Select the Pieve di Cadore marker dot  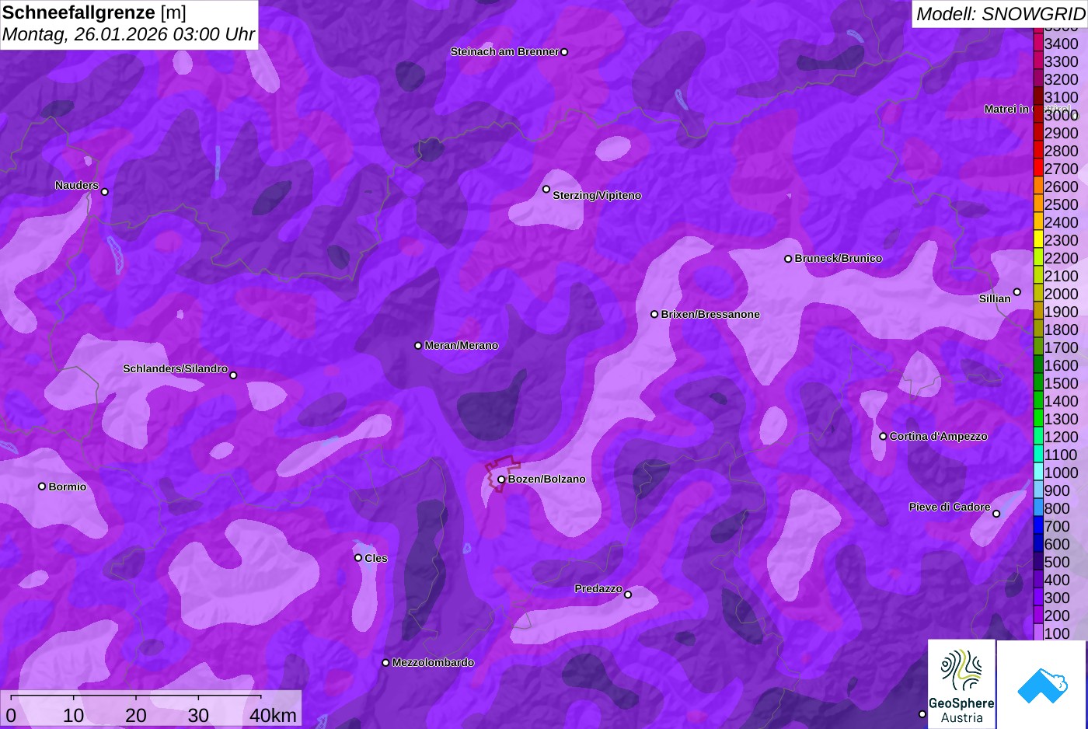tap(996, 514)
